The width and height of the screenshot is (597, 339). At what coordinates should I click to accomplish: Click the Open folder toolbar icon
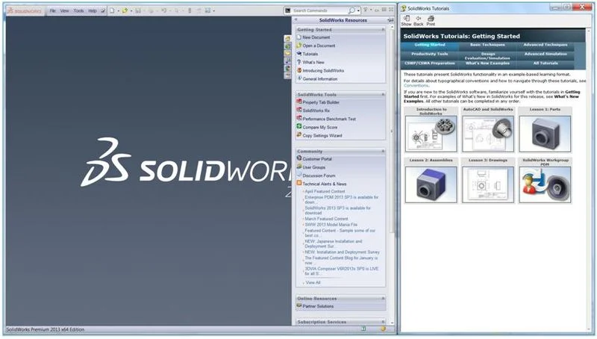click(x=125, y=11)
